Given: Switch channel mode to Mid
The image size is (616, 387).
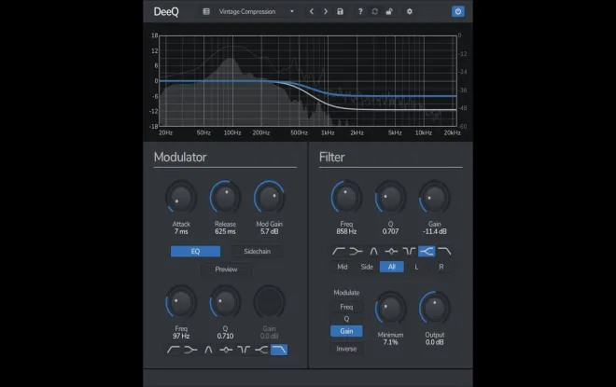Looking at the screenshot, I should [343, 267].
